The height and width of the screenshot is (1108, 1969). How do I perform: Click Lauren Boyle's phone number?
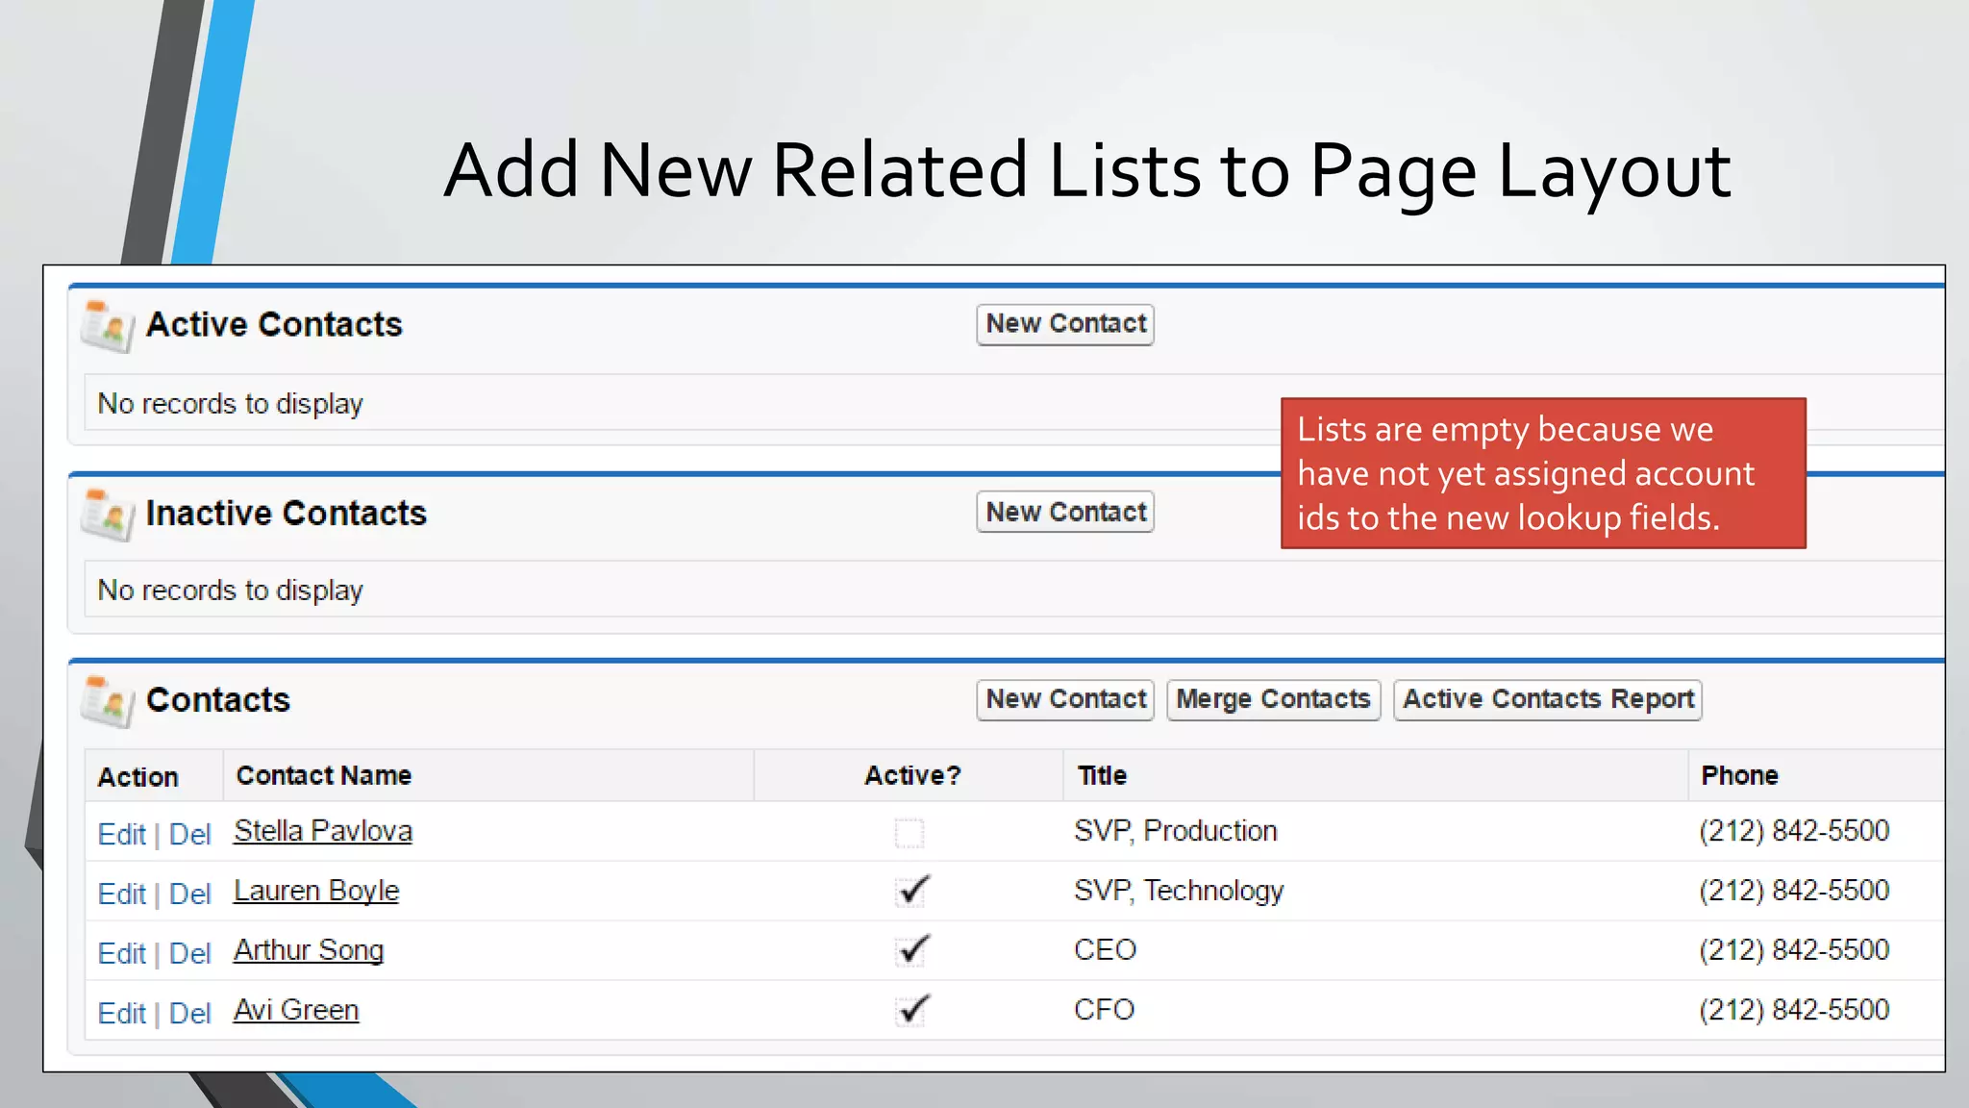(1794, 891)
